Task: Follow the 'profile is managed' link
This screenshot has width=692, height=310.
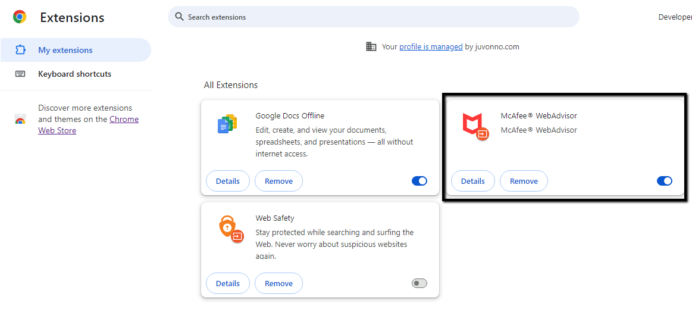Action: point(431,46)
